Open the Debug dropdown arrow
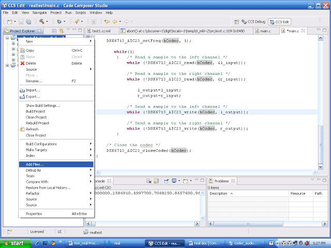 click(x=64, y=22)
